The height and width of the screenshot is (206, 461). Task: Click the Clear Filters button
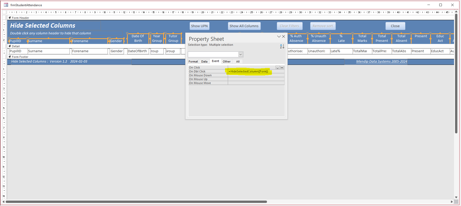(289, 26)
